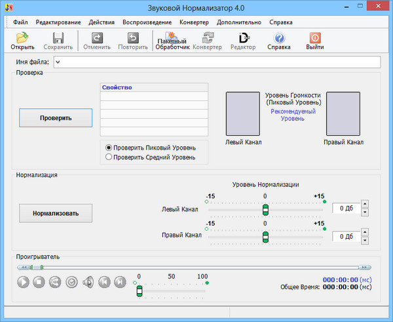
Task: Click the Левый Канал normalization slider handle
Action: (265, 209)
